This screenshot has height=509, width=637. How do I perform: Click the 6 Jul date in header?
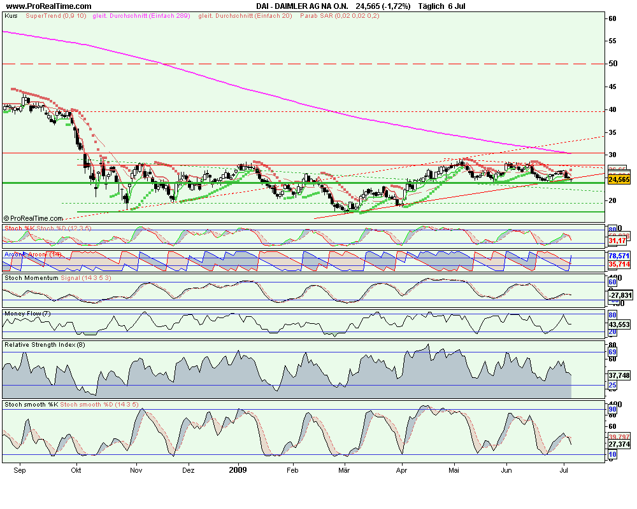[457, 6]
